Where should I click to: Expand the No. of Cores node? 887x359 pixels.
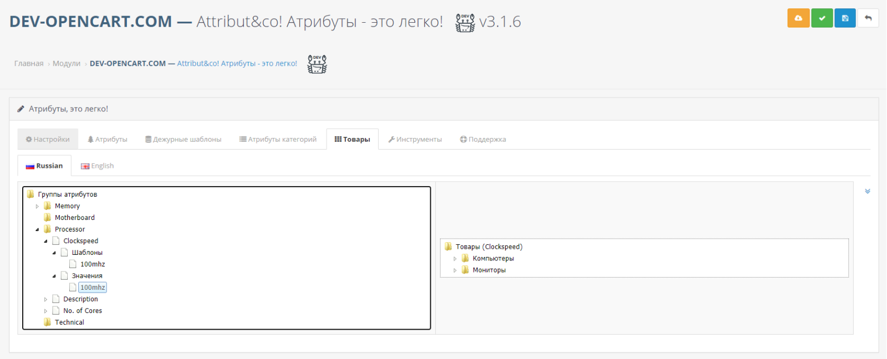coord(45,311)
